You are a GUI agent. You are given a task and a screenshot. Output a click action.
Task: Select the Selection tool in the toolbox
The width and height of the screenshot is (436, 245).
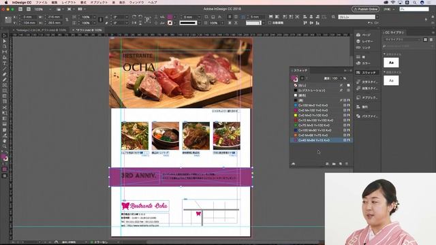[x=5, y=35]
